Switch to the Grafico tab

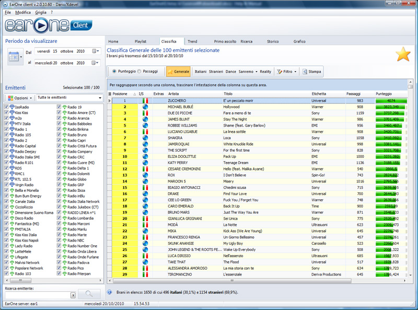tap(299, 41)
